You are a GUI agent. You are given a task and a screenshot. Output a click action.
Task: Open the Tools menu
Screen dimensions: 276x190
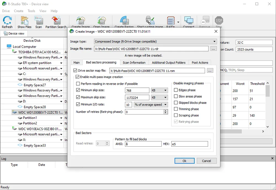(x=31, y=11)
